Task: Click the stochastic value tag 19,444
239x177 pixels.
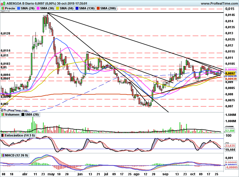Action: coord(230,150)
